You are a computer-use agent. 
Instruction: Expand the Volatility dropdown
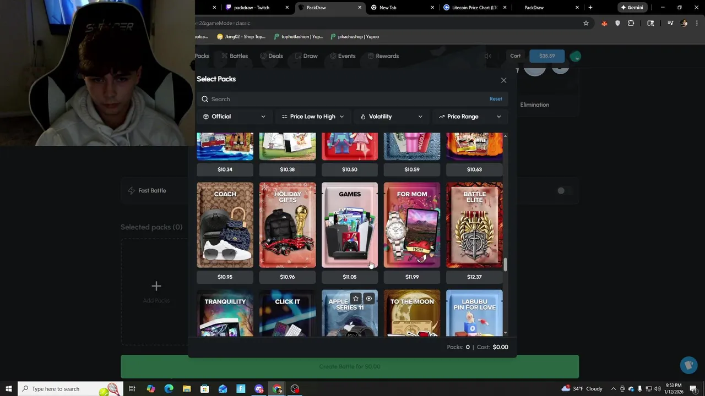pyautogui.click(x=391, y=117)
